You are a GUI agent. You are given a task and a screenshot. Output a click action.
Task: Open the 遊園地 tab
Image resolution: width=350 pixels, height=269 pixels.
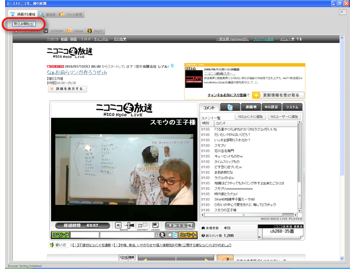[251, 107]
